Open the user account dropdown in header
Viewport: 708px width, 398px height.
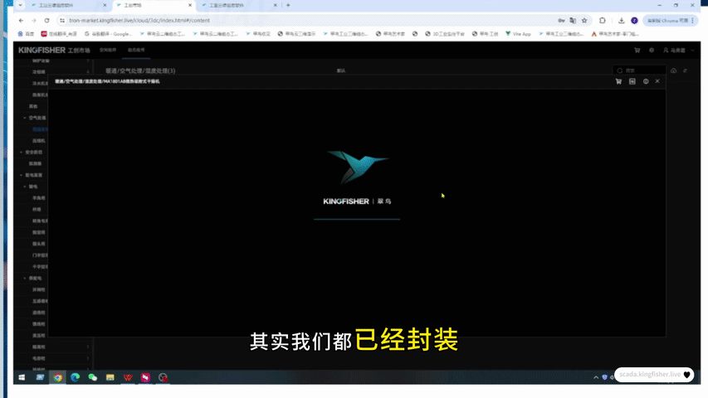[x=678, y=50]
